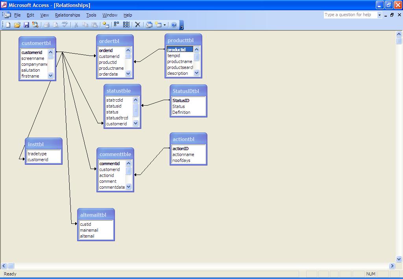Select the altemailtbl table title bar
The height and width of the screenshot is (279, 403).
pyautogui.click(x=96, y=215)
